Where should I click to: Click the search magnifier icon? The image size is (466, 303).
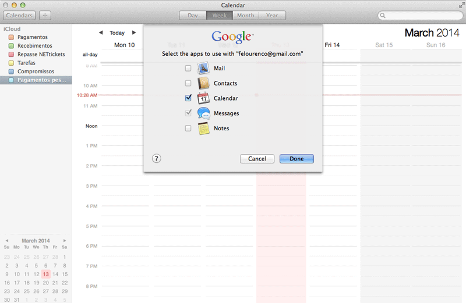click(x=383, y=16)
